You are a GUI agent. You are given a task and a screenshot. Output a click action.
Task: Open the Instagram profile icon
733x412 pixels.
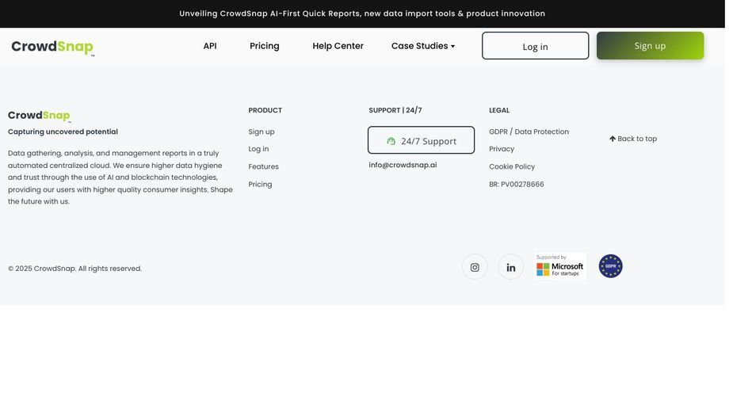475,267
